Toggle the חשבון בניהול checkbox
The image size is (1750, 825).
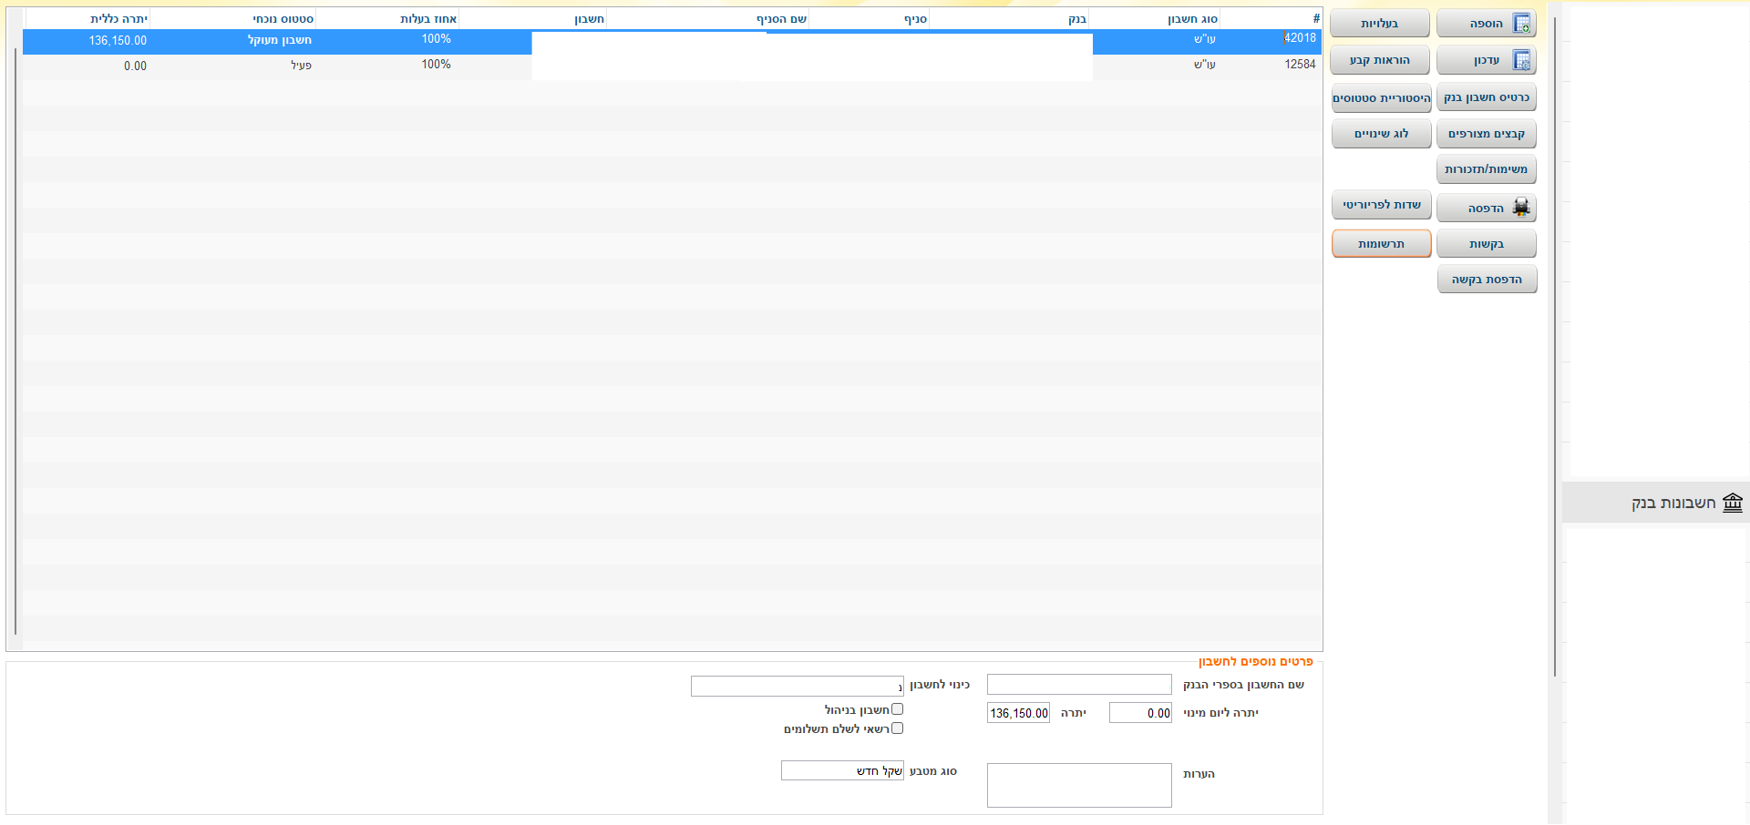pos(897,709)
